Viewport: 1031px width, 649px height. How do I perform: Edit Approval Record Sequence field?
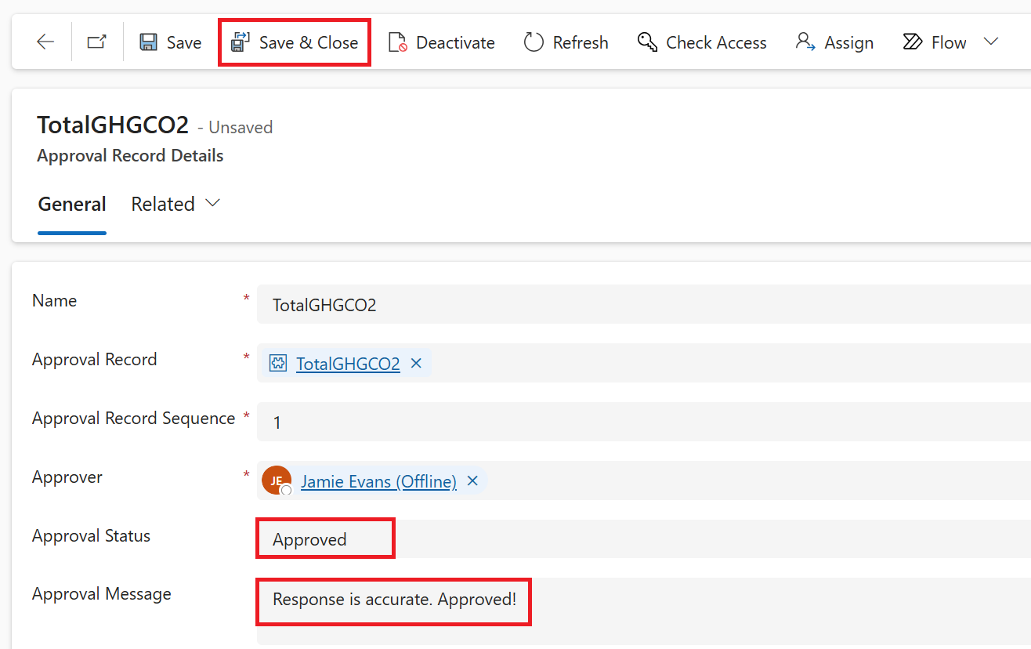643,422
